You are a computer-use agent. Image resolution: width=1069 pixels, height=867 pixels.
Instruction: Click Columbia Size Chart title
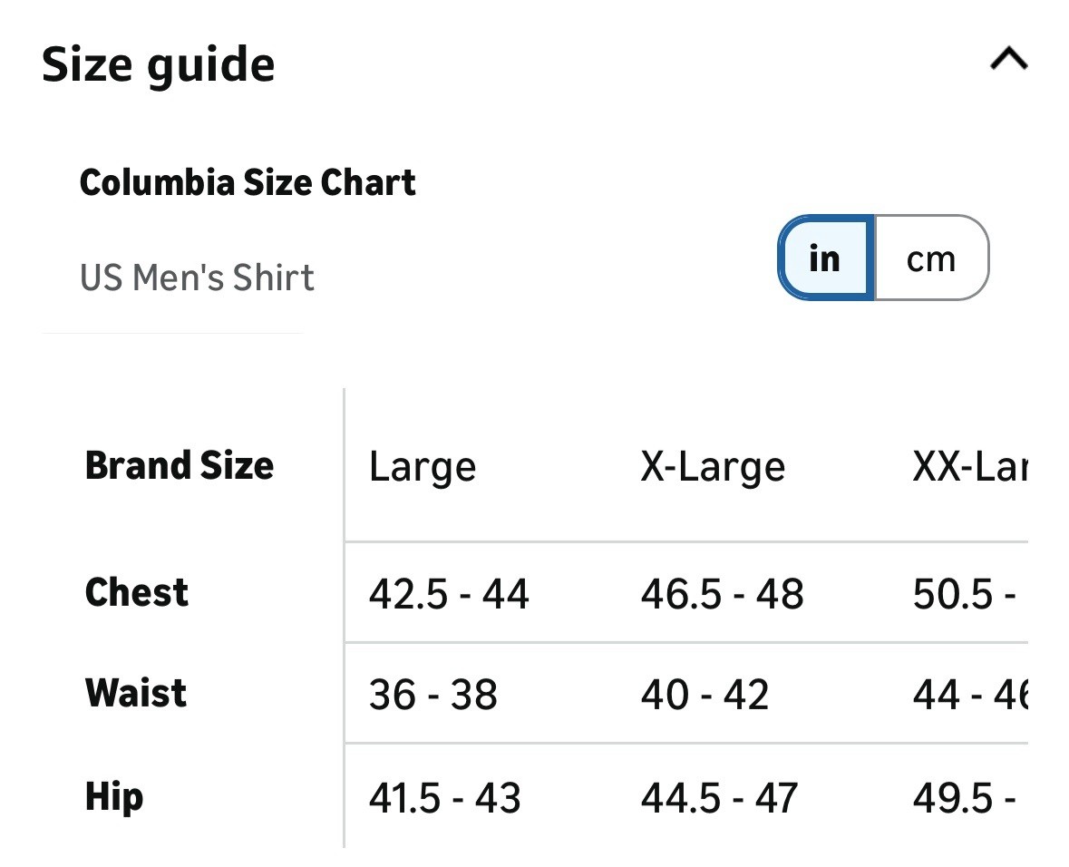(248, 182)
